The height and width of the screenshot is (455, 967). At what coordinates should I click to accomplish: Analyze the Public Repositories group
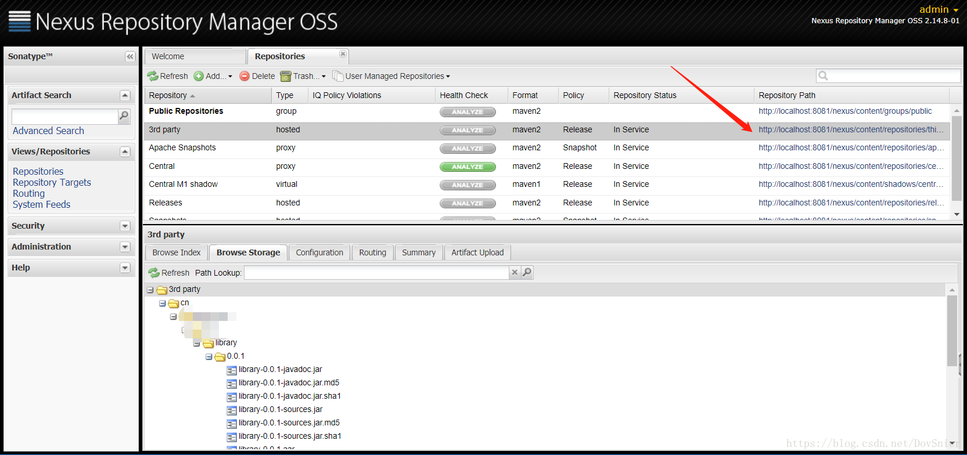click(468, 112)
